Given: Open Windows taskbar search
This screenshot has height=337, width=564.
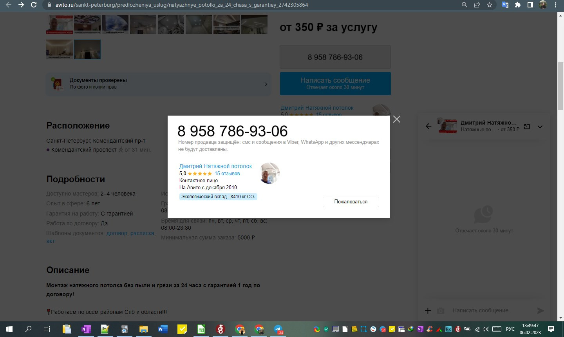Looking at the screenshot, I should [x=28, y=329].
